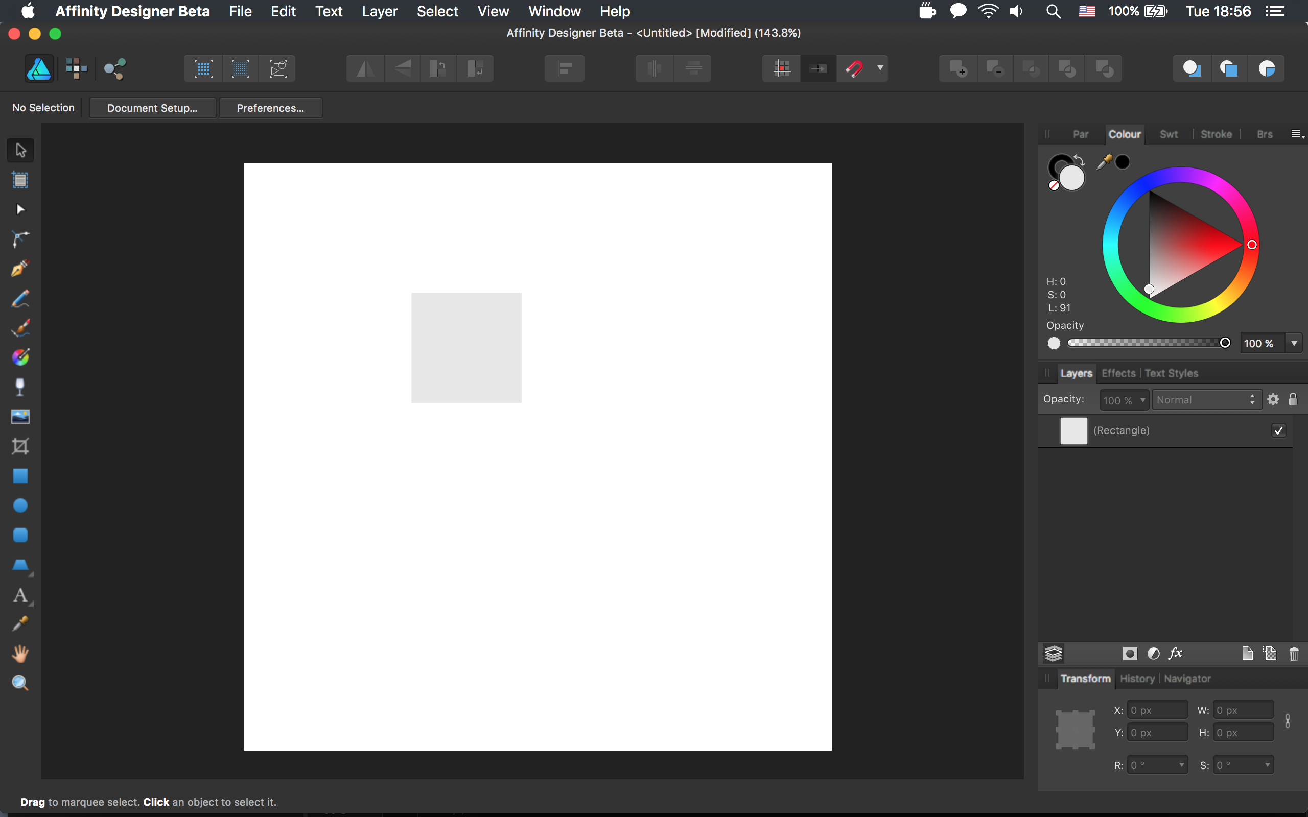Click Flip Horizontal toolbar icon
The height and width of the screenshot is (817, 1308).
[365, 68]
